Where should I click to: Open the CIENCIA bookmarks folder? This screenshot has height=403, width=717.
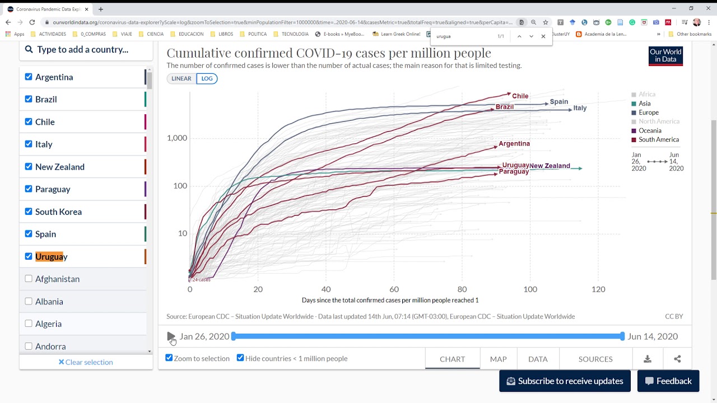pos(151,34)
